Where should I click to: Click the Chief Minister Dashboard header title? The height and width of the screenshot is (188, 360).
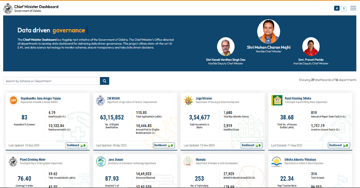(x=36, y=7)
